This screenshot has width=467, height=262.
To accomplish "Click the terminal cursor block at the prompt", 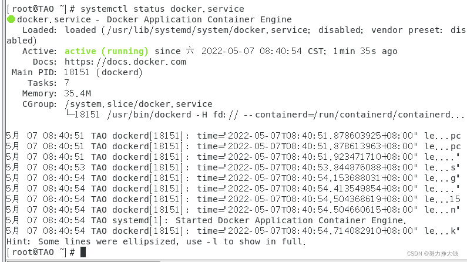I will [83, 251].
